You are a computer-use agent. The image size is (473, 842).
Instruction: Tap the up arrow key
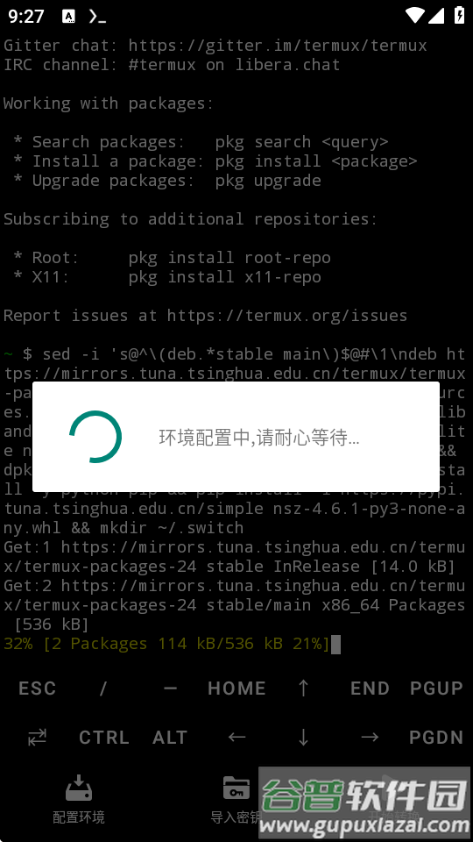(303, 688)
